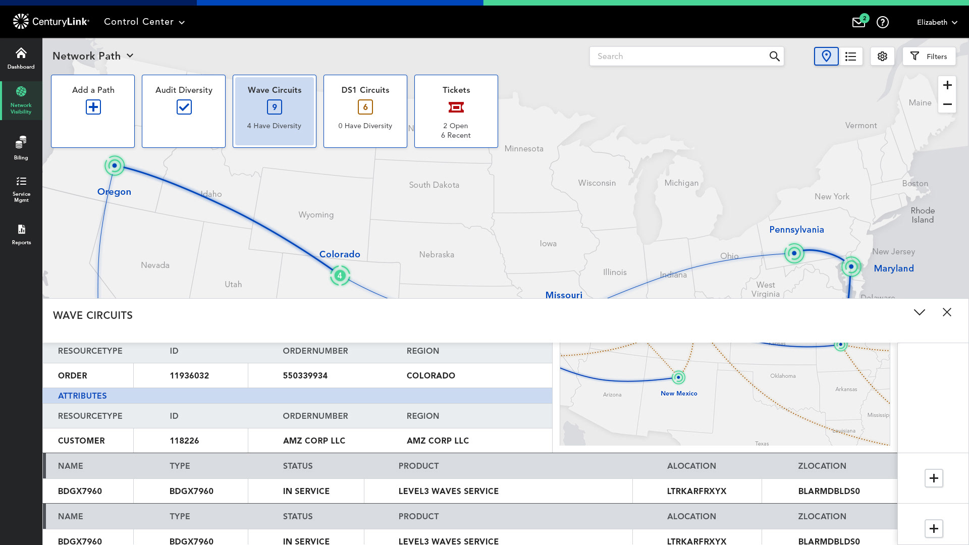The height and width of the screenshot is (545, 969).
Task: Click the Maryland map node
Action: [851, 266]
